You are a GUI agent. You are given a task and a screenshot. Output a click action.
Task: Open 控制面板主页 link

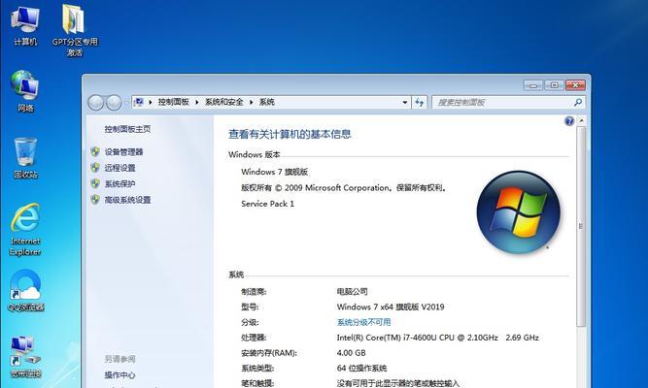(x=127, y=129)
